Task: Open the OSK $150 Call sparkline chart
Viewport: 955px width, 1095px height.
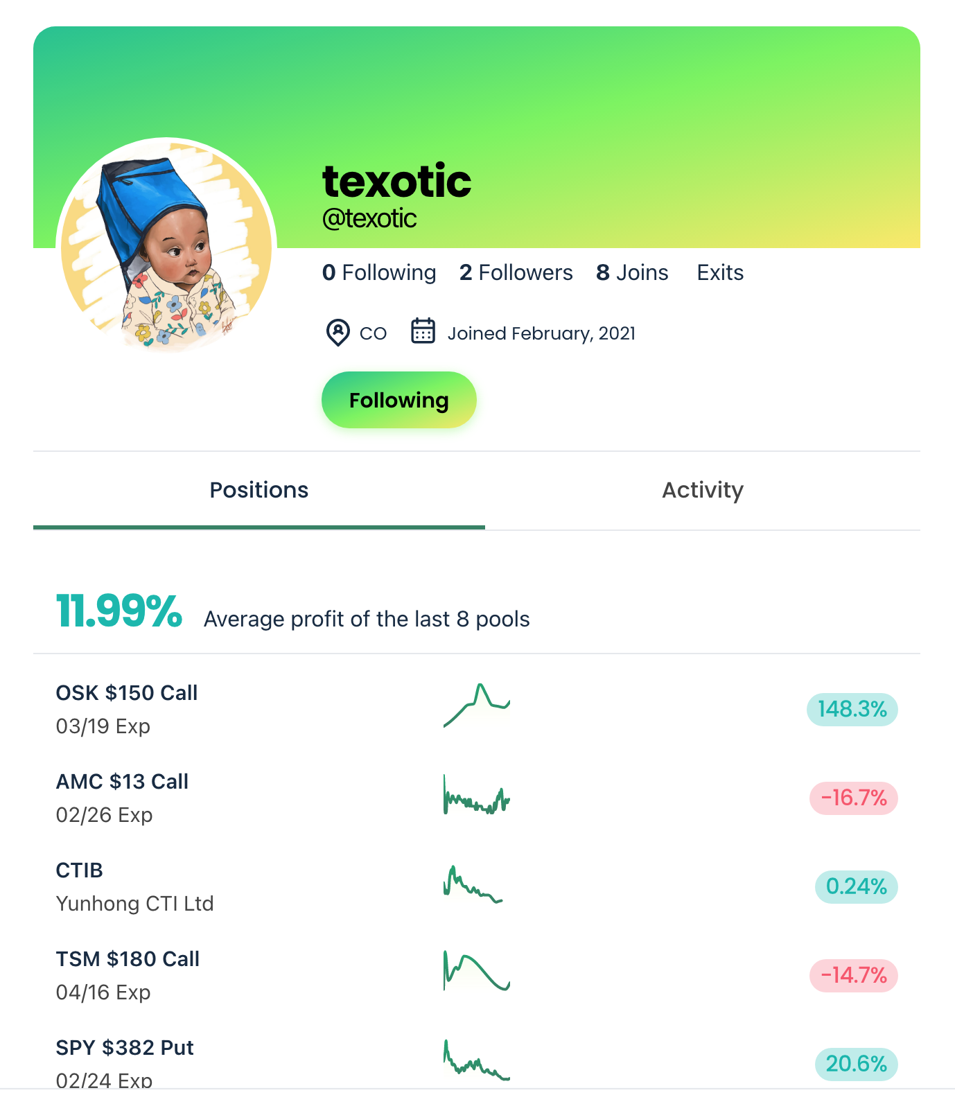Action: click(477, 706)
